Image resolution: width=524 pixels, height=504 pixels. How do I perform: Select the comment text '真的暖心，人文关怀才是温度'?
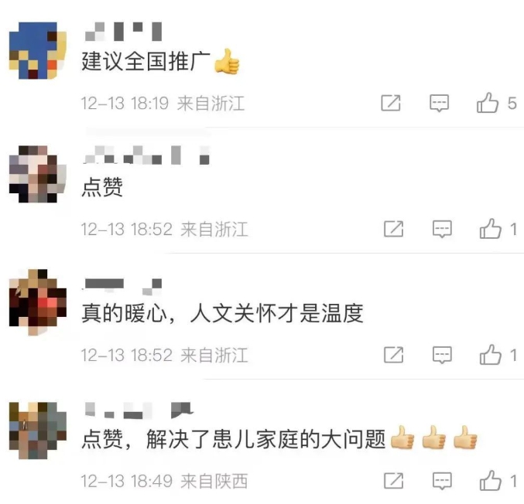(x=223, y=313)
